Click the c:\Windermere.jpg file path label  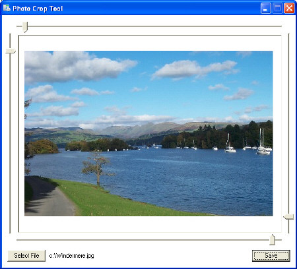[x=71, y=256]
